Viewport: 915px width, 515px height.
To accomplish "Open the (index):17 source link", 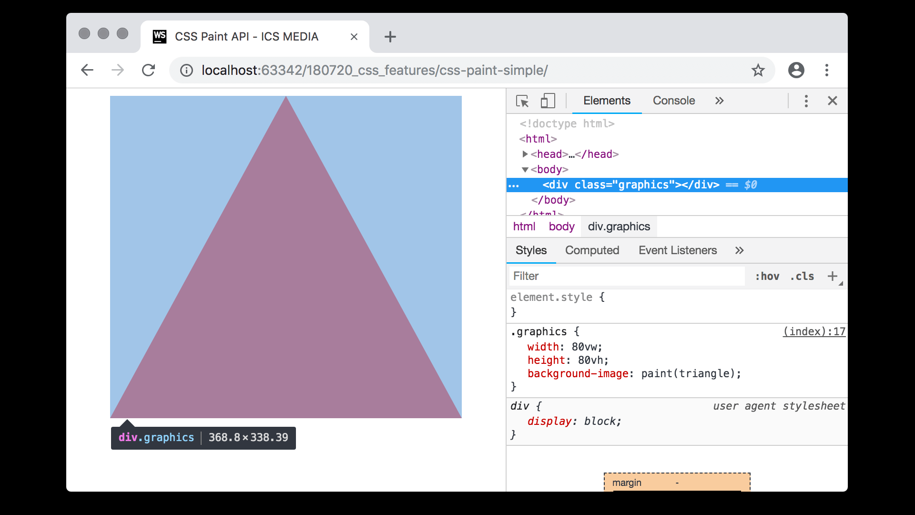I will click(x=813, y=332).
